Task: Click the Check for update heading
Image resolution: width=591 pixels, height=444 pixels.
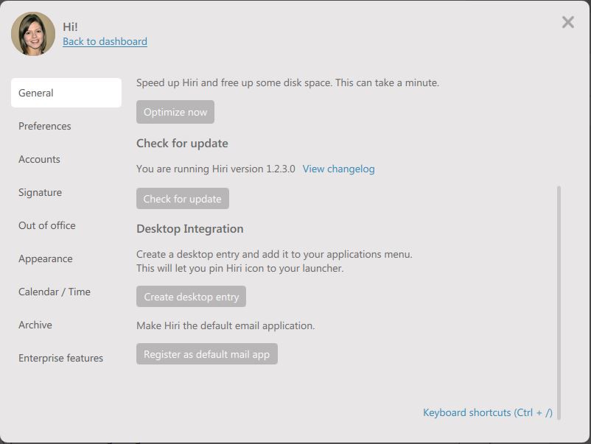Action: pos(182,143)
